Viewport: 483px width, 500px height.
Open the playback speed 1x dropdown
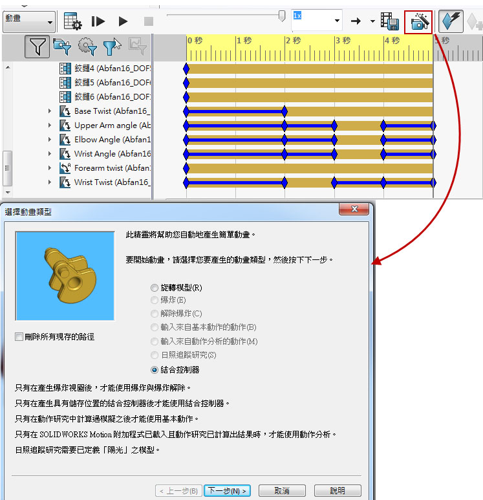tap(337, 21)
